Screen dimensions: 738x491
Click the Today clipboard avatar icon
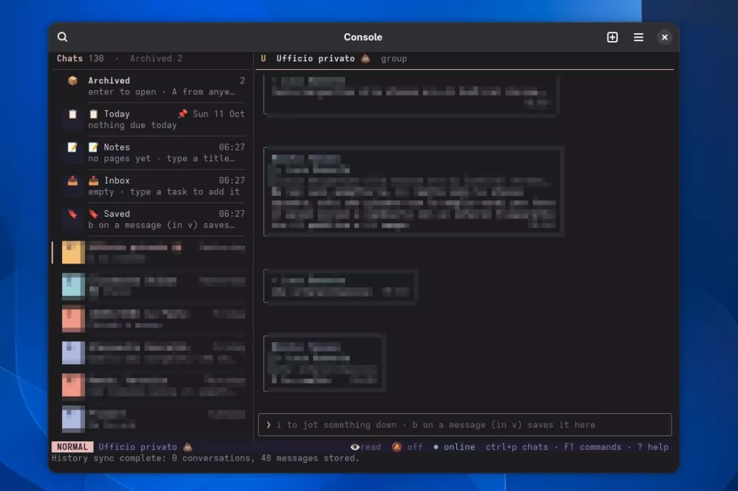(73, 114)
